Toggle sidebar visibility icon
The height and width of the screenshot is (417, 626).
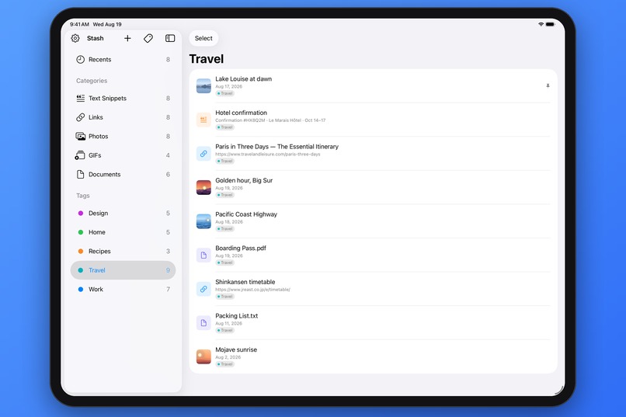click(170, 38)
